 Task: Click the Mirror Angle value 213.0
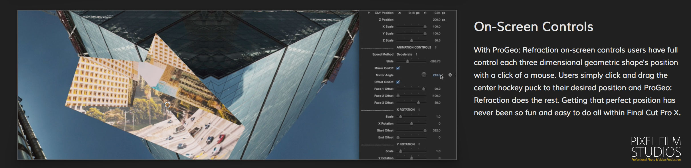(437, 75)
